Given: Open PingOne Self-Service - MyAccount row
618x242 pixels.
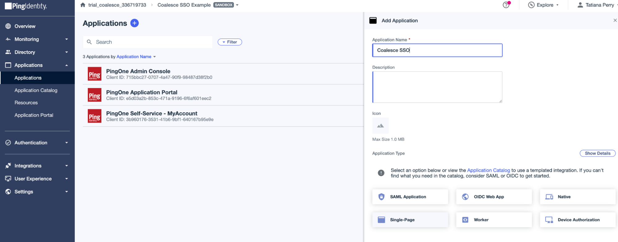Looking at the screenshot, I should pos(223,116).
